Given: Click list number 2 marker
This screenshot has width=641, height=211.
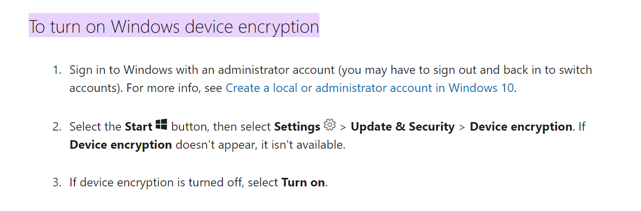Looking at the screenshot, I should tap(57, 127).
